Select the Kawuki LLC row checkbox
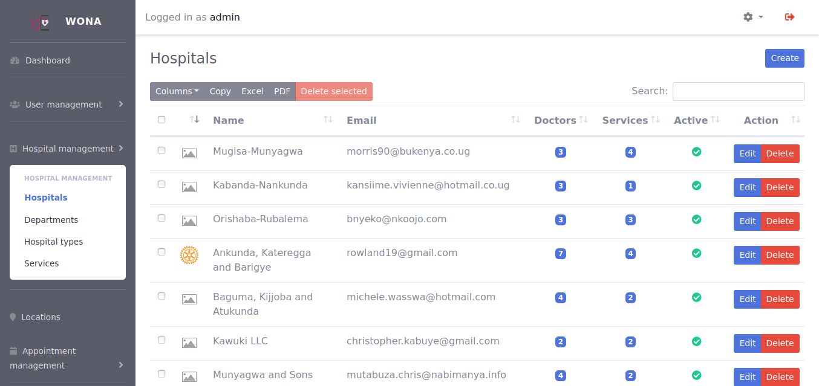 (x=162, y=340)
